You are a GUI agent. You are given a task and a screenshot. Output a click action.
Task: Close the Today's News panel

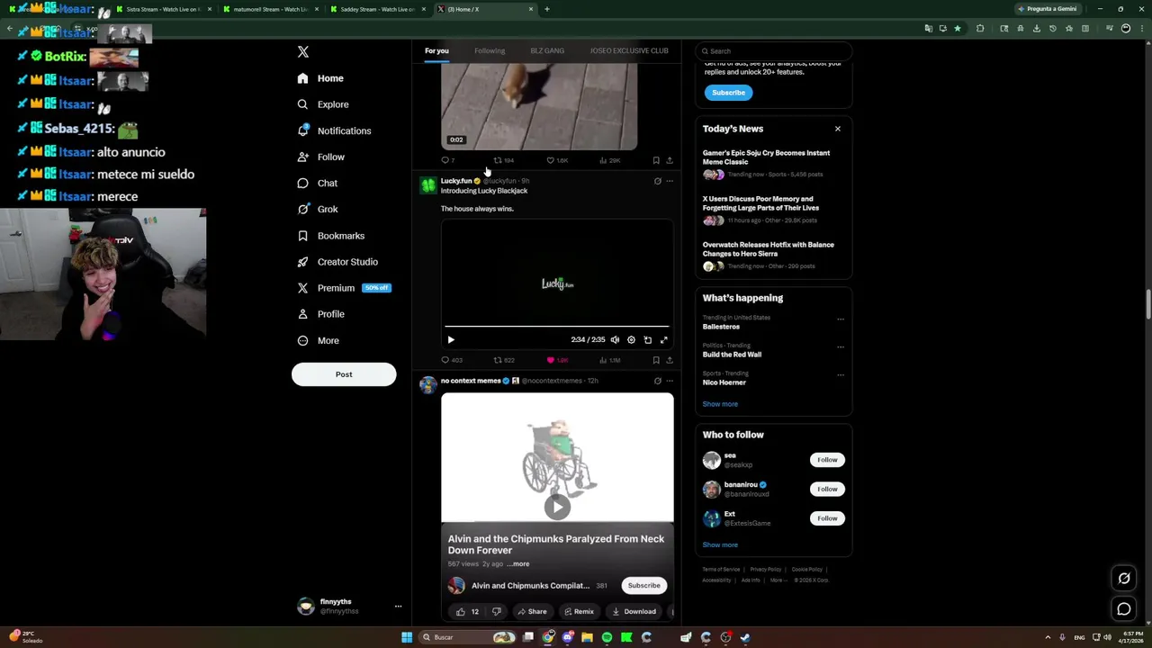(838, 129)
